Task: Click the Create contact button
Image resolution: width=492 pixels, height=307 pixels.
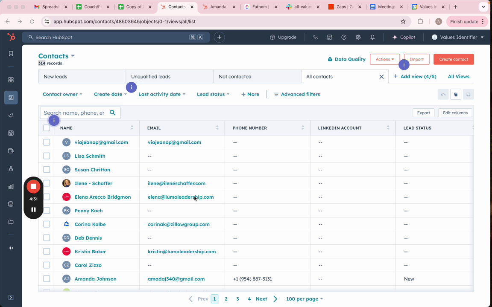Action: [453, 59]
